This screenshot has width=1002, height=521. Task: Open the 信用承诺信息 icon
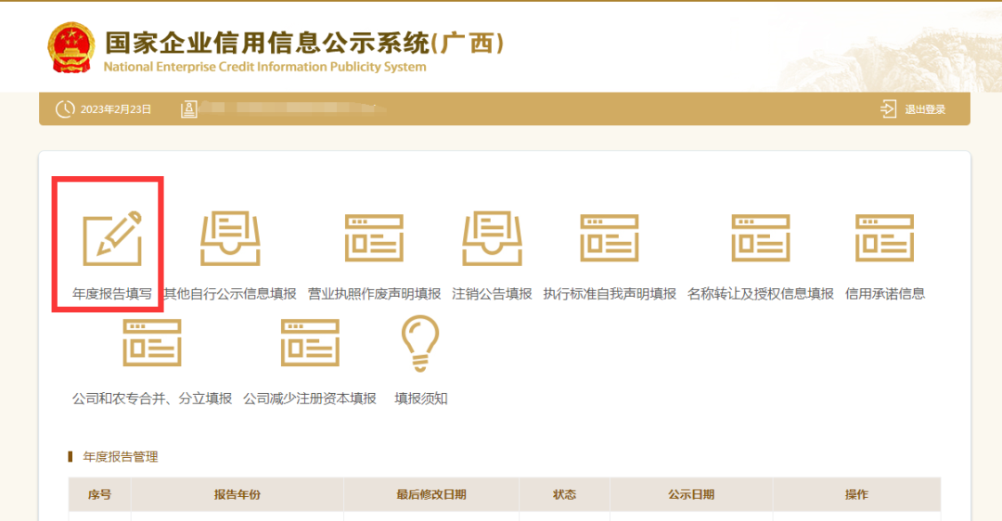click(x=884, y=238)
